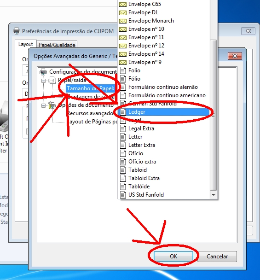Image resolution: width=260 pixels, height=280 pixels.
Task: Select Envelope Monarch paper size icon
Action: pos(123,21)
